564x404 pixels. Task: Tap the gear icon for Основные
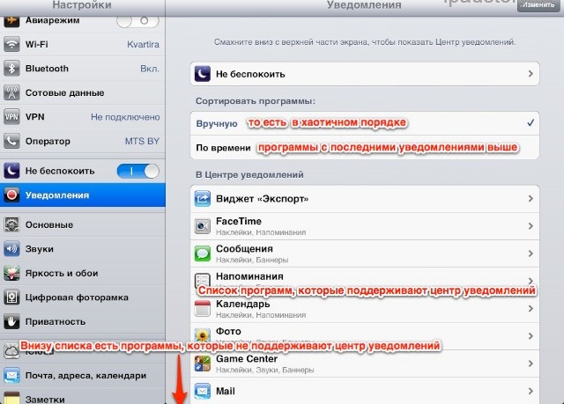(11, 224)
